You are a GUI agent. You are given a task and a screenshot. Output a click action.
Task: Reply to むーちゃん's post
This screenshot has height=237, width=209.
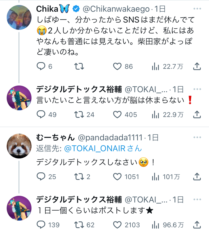pos(41,177)
